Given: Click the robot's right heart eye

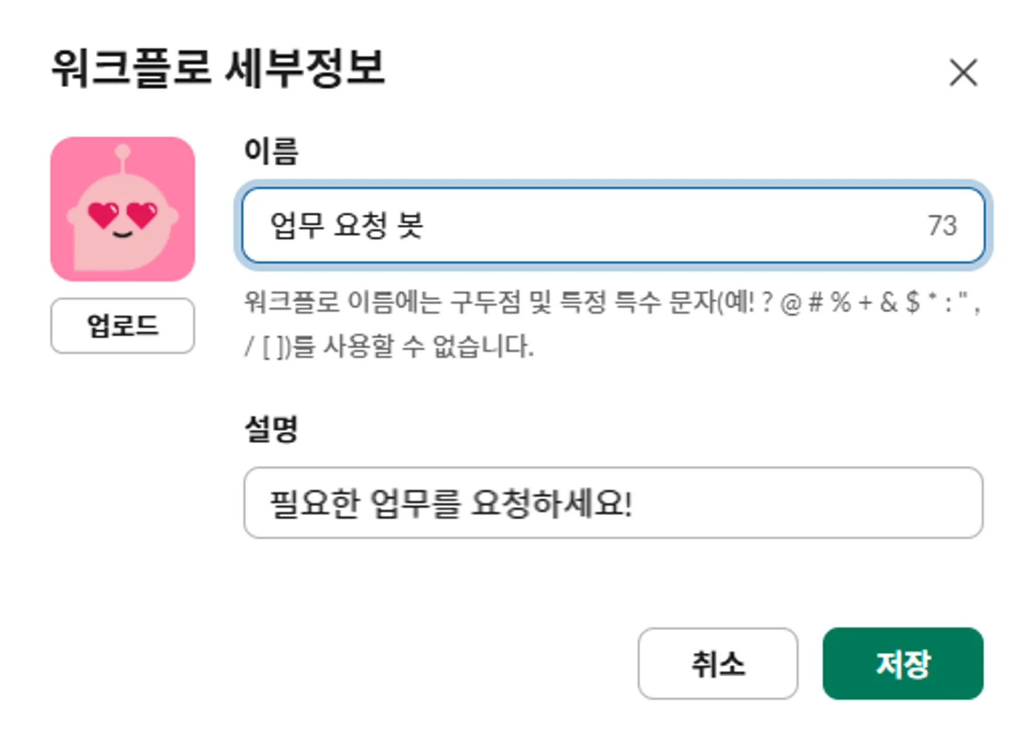Looking at the screenshot, I should pyautogui.click(x=142, y=214).
